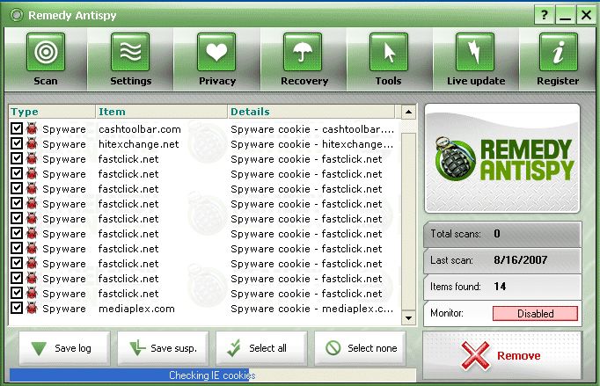
Task: Toggle the Monitor Disabled status button
Action: 535,314
